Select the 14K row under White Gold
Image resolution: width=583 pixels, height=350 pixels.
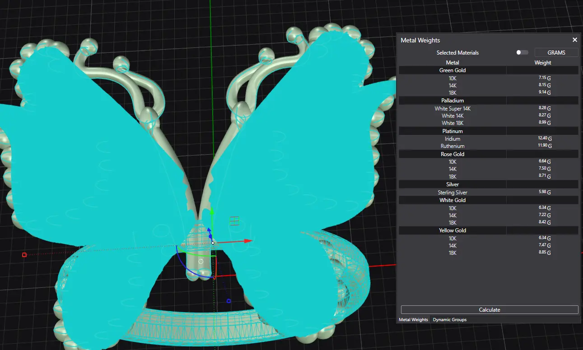[489, 216]
